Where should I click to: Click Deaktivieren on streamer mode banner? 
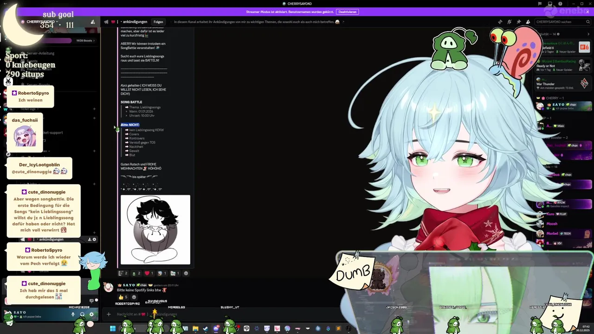348,12
